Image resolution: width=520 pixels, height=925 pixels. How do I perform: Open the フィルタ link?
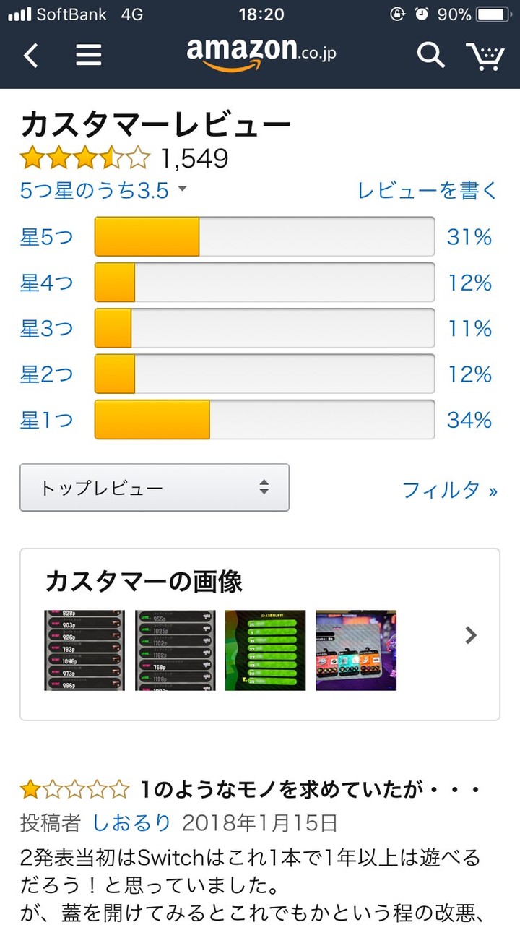[x=449, y=490]
